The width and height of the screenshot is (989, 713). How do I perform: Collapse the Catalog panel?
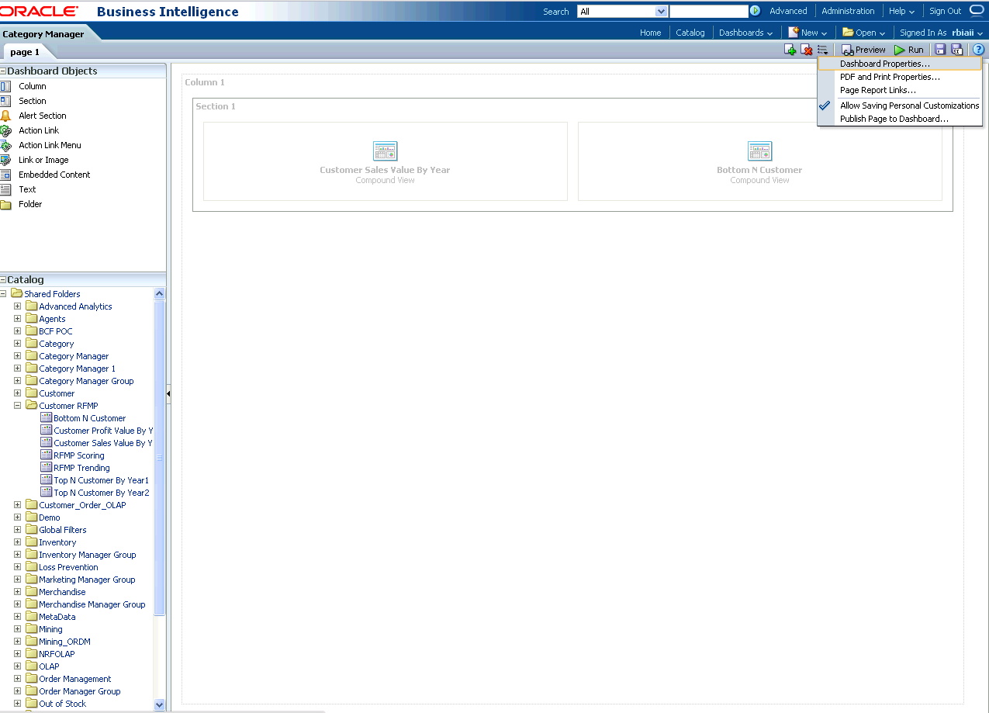pyautogui.click(x=3, y=280)
